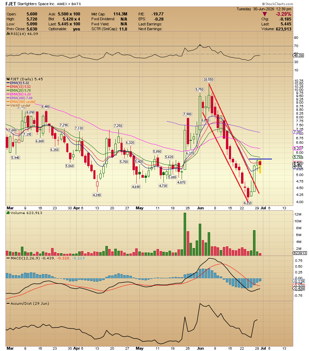This screenshot has height=351, width=309.
Task: Click the yellow highlighted latest candlestick
Action: pyautogui.click(x=260, y=167)
